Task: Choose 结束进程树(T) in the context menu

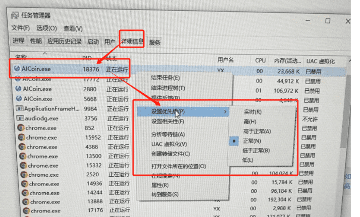Action: point(168,88)
